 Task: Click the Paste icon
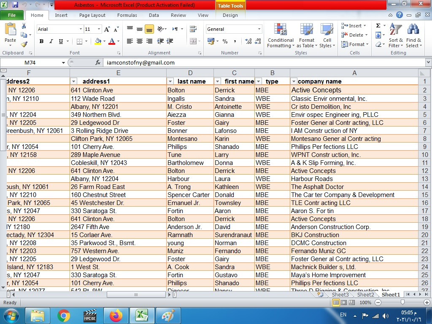tap(11, 29)
